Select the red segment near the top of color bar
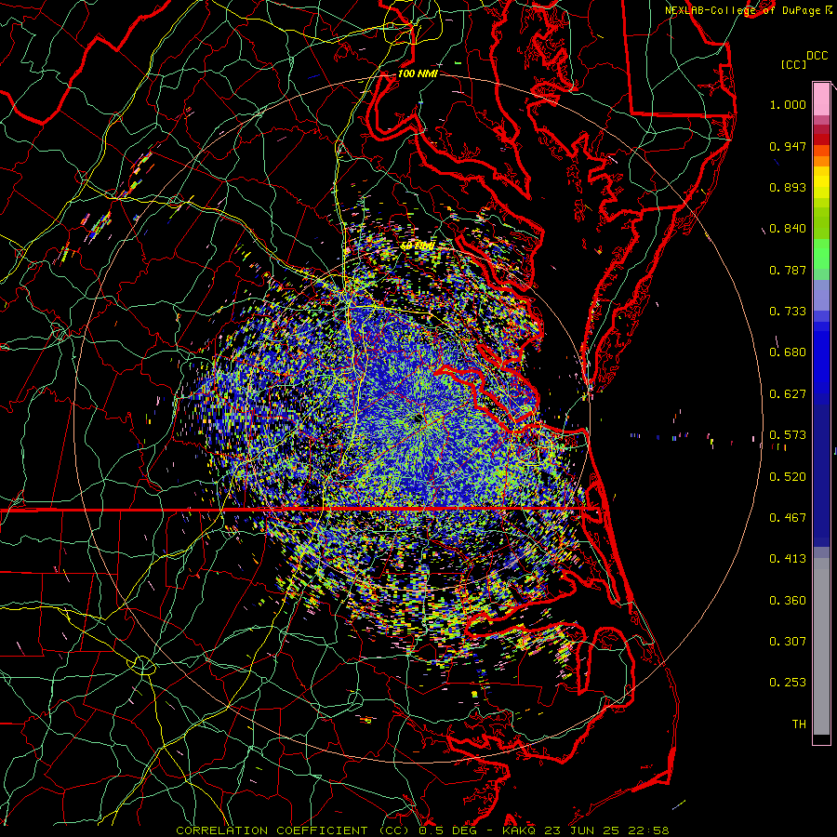Viewport: 837px width, 837px height. 821,139
